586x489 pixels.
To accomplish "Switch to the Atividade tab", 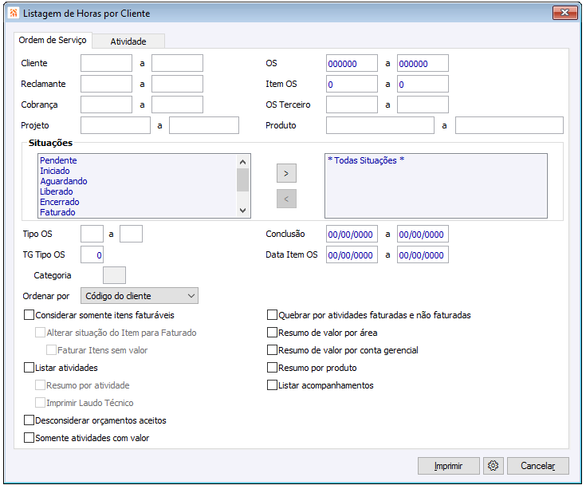I will [x=128, y=41].
